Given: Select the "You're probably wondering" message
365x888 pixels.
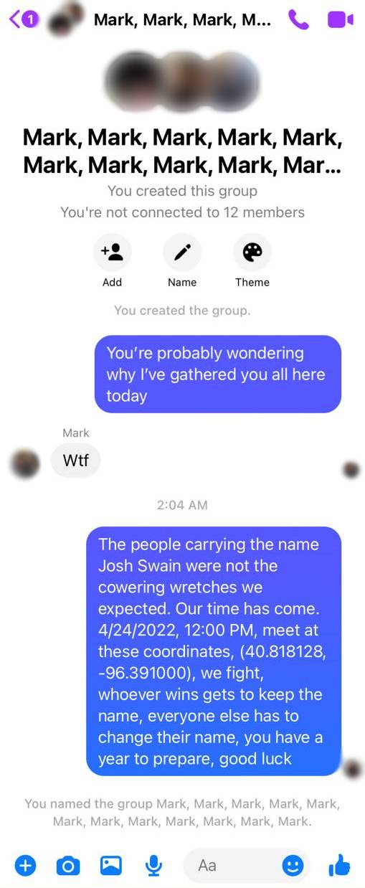Looking at the screenshot, I should coord(218,374).
